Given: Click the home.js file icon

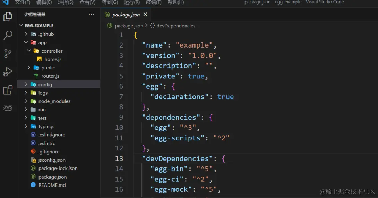Looking at the screenshot, I should (x=39, y=59).
